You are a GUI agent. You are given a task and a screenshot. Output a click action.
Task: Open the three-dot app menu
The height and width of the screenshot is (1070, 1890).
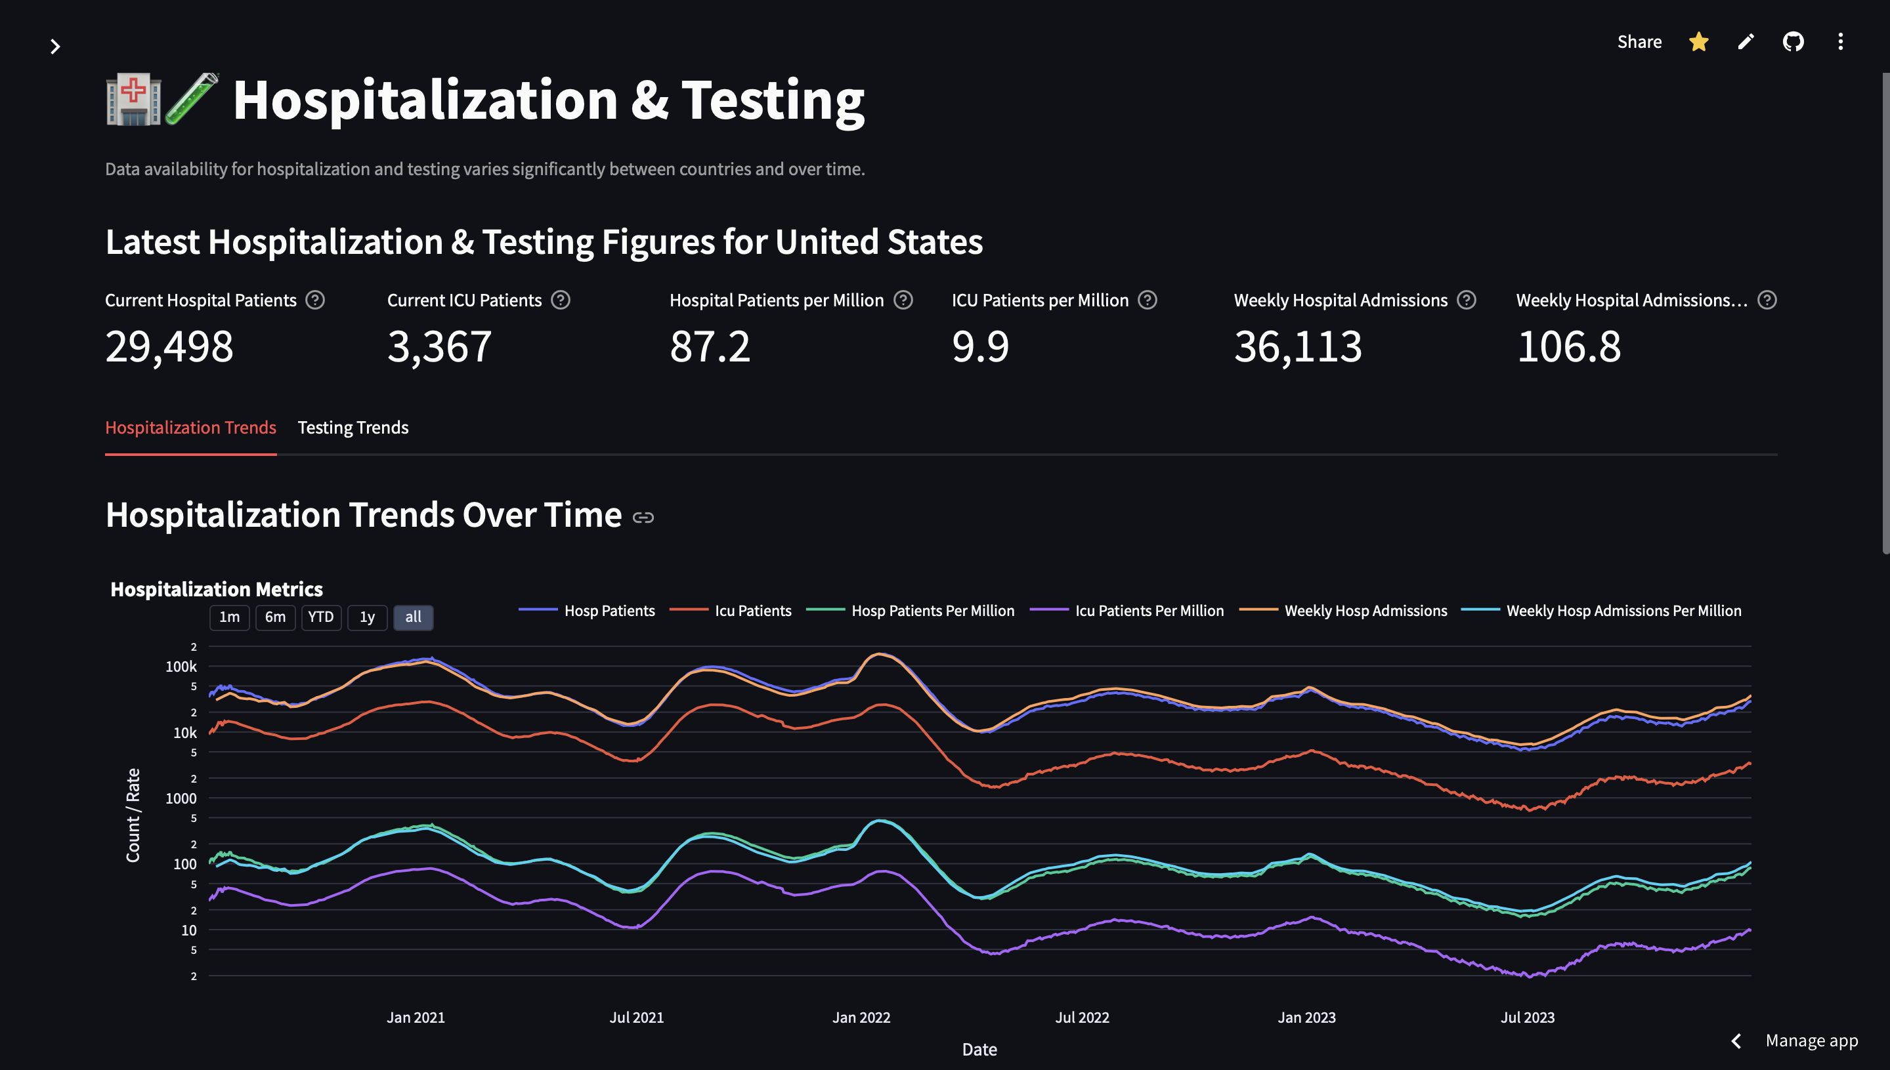coord(1840,42)
